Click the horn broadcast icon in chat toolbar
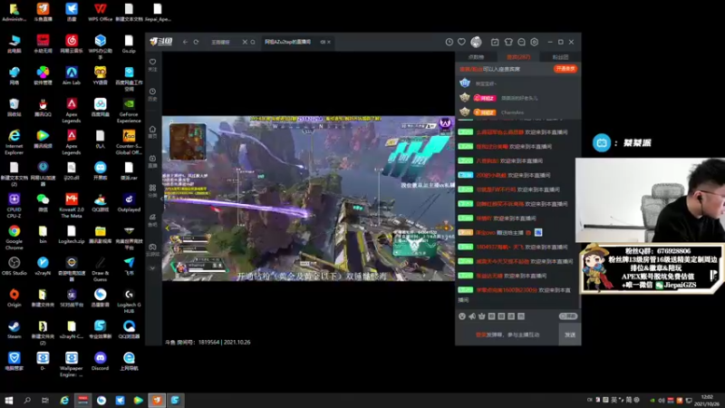The width and height of the screenshot is (725, 408). (472, 316)
